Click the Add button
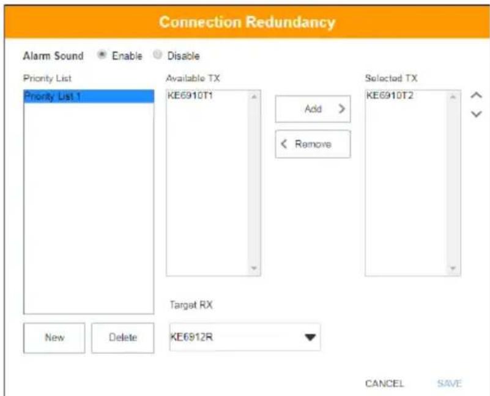 tap(313, 109)
